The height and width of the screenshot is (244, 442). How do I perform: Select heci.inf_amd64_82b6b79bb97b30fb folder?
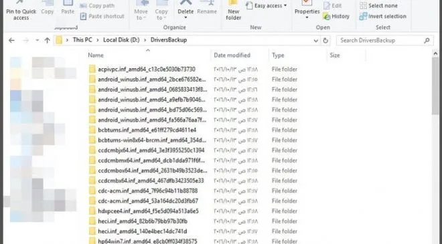(x=143, y=221)
